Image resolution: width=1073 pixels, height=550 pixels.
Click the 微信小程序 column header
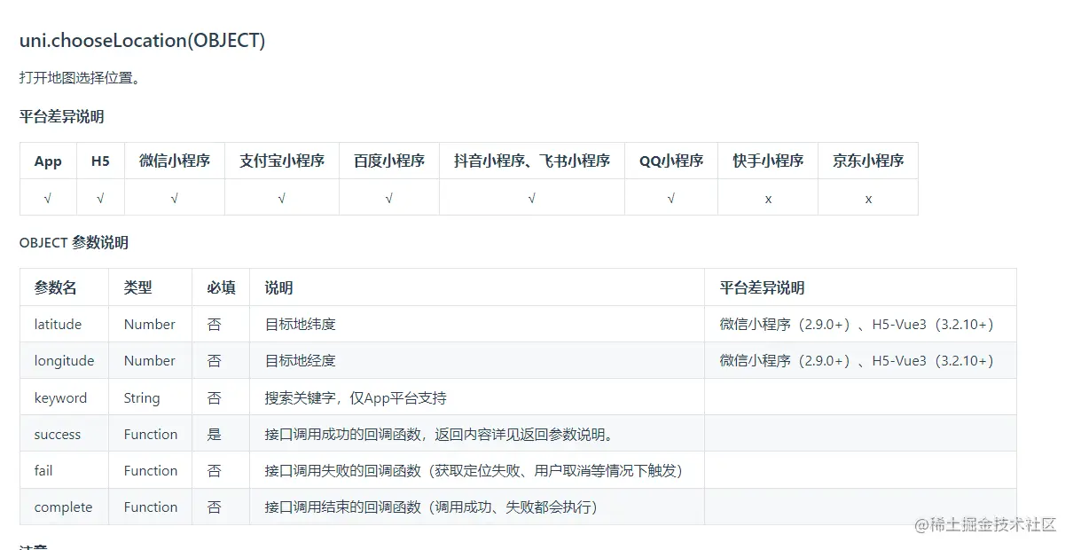point(175,161)
